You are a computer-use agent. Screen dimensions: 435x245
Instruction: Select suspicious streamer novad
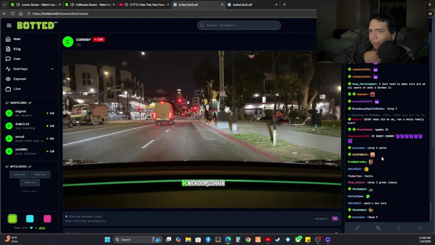click(x=30, y=138)
